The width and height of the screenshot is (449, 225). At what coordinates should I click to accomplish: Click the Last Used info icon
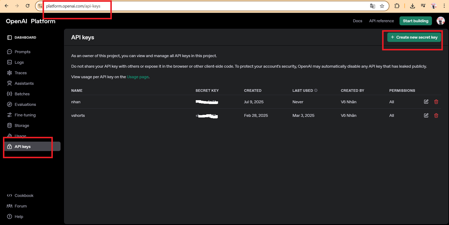316,90
